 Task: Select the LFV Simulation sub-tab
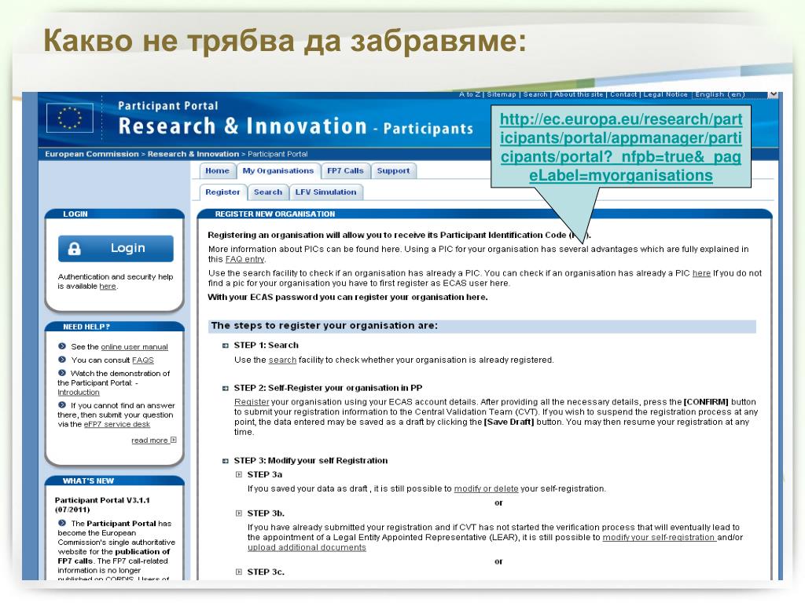325,192
